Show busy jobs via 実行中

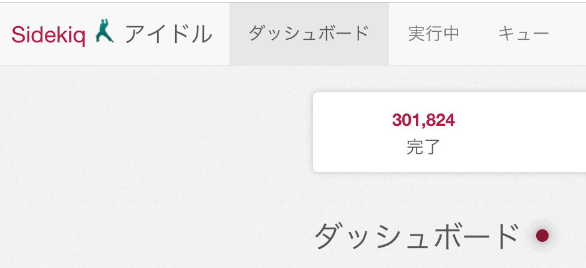point(434,34)
